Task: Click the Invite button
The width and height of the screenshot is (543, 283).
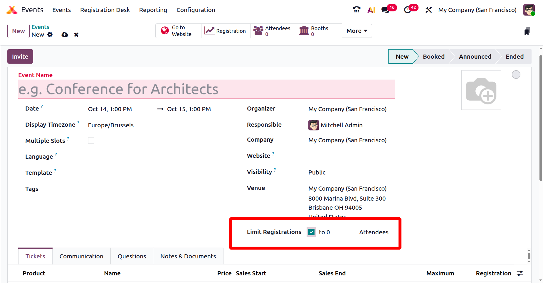Action: click(20, 57)
